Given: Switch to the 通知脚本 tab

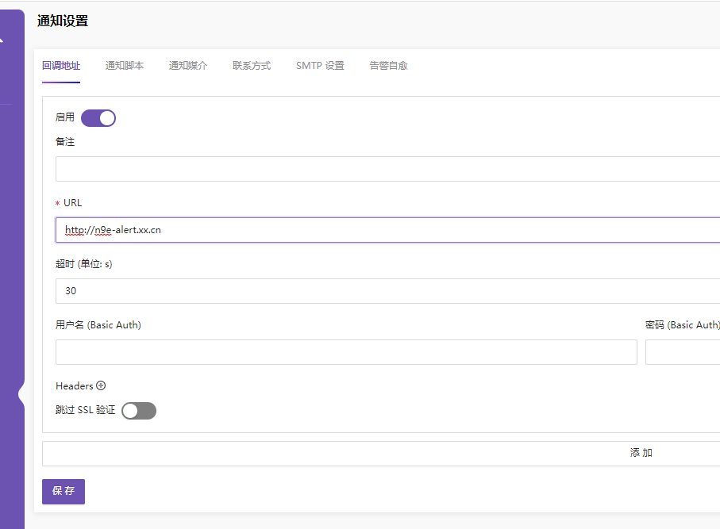Looking at the screenshot, I should coord(125,66).
